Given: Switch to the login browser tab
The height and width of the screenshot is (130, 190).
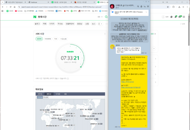Looking at the screenshot, I should tap(85, 2).
